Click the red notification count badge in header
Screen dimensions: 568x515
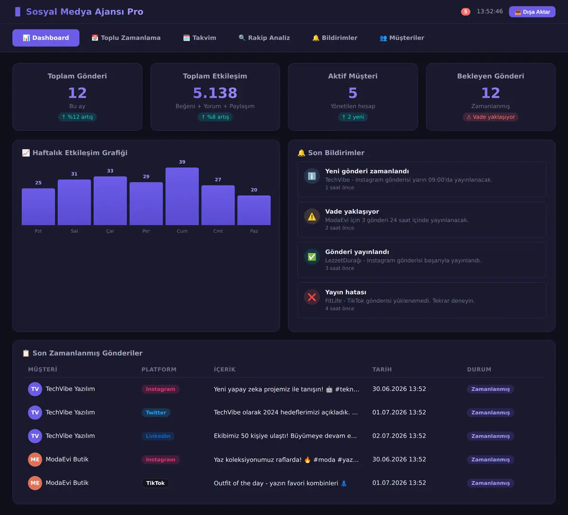tap(466, 11)
